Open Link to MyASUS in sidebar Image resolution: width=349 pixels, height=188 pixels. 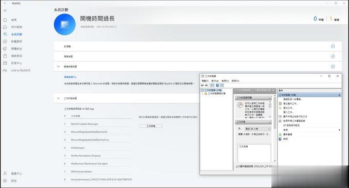[21, 70]
